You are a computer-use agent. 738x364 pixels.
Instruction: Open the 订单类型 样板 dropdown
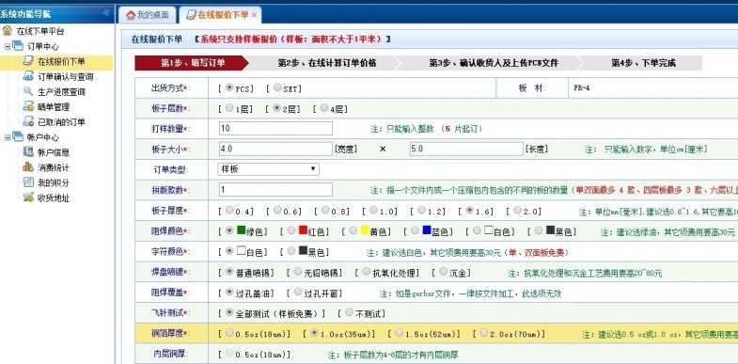(268, 169)
